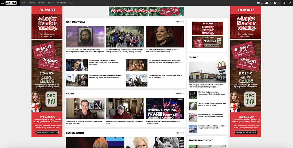This screenshot has width=293, height=148.
Task: Open world's oldest wild bird lays egg headline
Action: (212, 104)
